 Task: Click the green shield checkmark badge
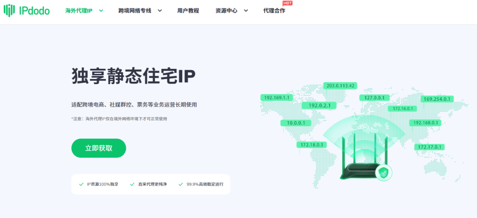(x=383, y=173)
